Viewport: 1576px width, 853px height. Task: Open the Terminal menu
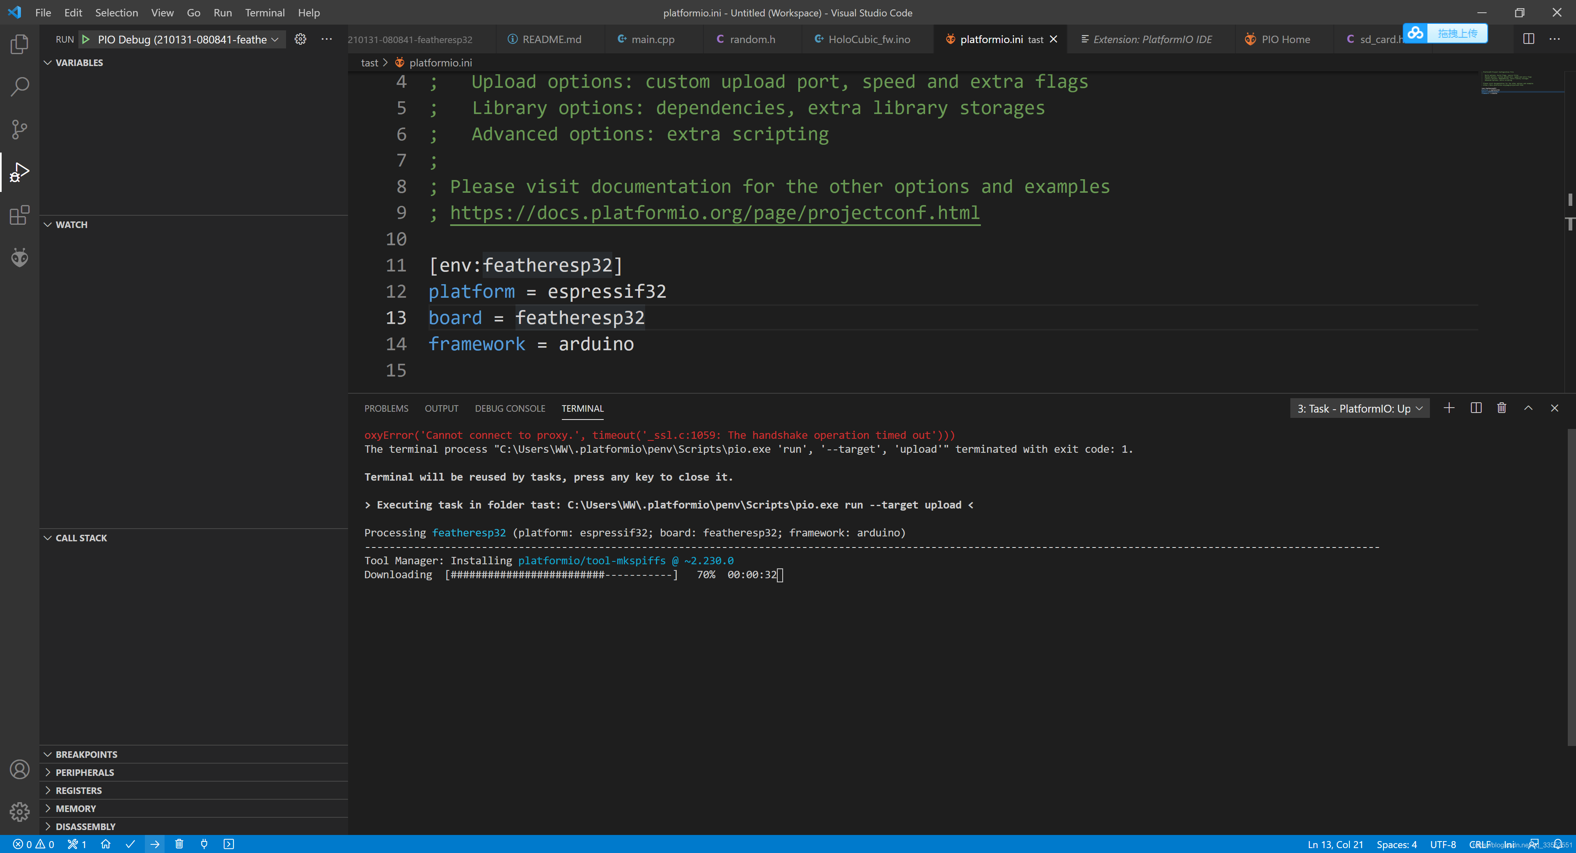click(x=264, y=12)
